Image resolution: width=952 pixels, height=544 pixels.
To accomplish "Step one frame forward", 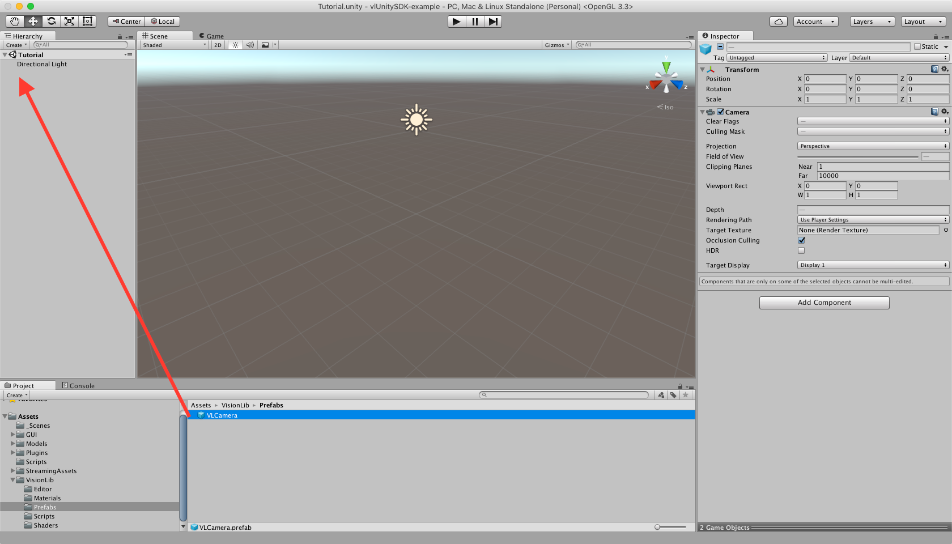I will tap(493, 22).
